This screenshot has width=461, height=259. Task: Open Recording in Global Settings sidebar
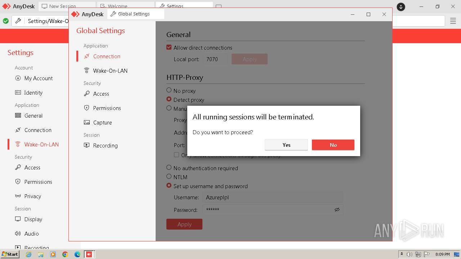[x=105, y=145]
